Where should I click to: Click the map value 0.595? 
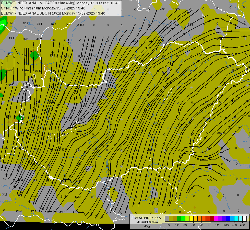pos(208,180)
